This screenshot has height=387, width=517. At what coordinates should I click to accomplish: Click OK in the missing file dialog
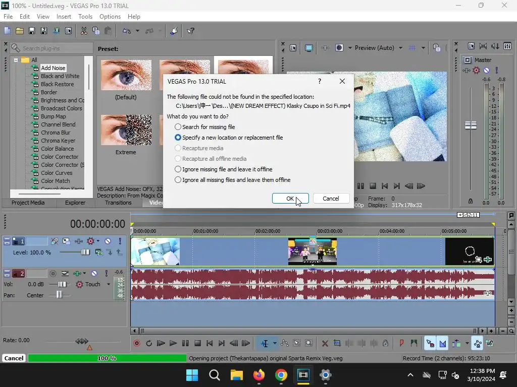coord(290,199)
